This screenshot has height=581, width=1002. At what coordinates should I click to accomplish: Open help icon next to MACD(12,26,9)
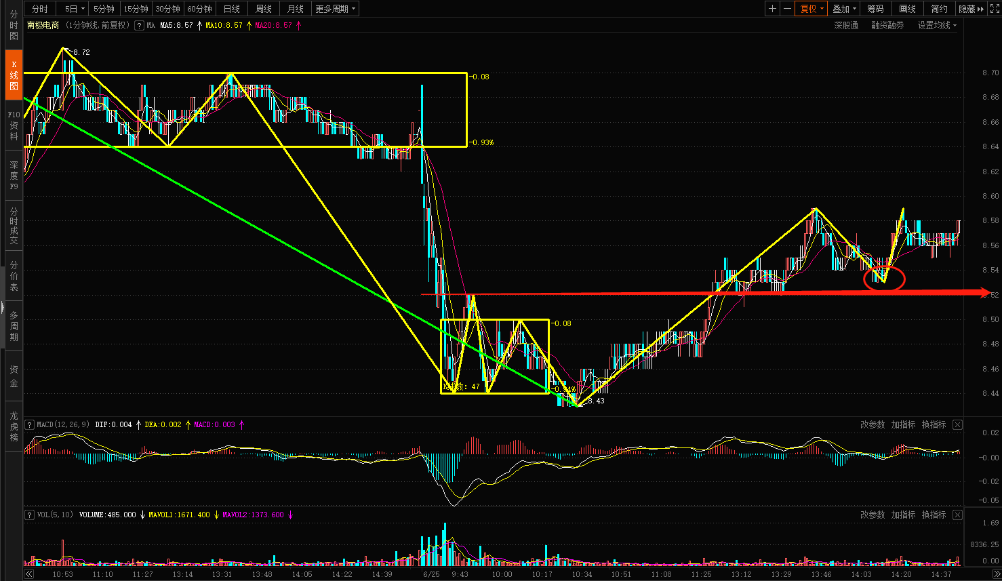coord(29,424)
